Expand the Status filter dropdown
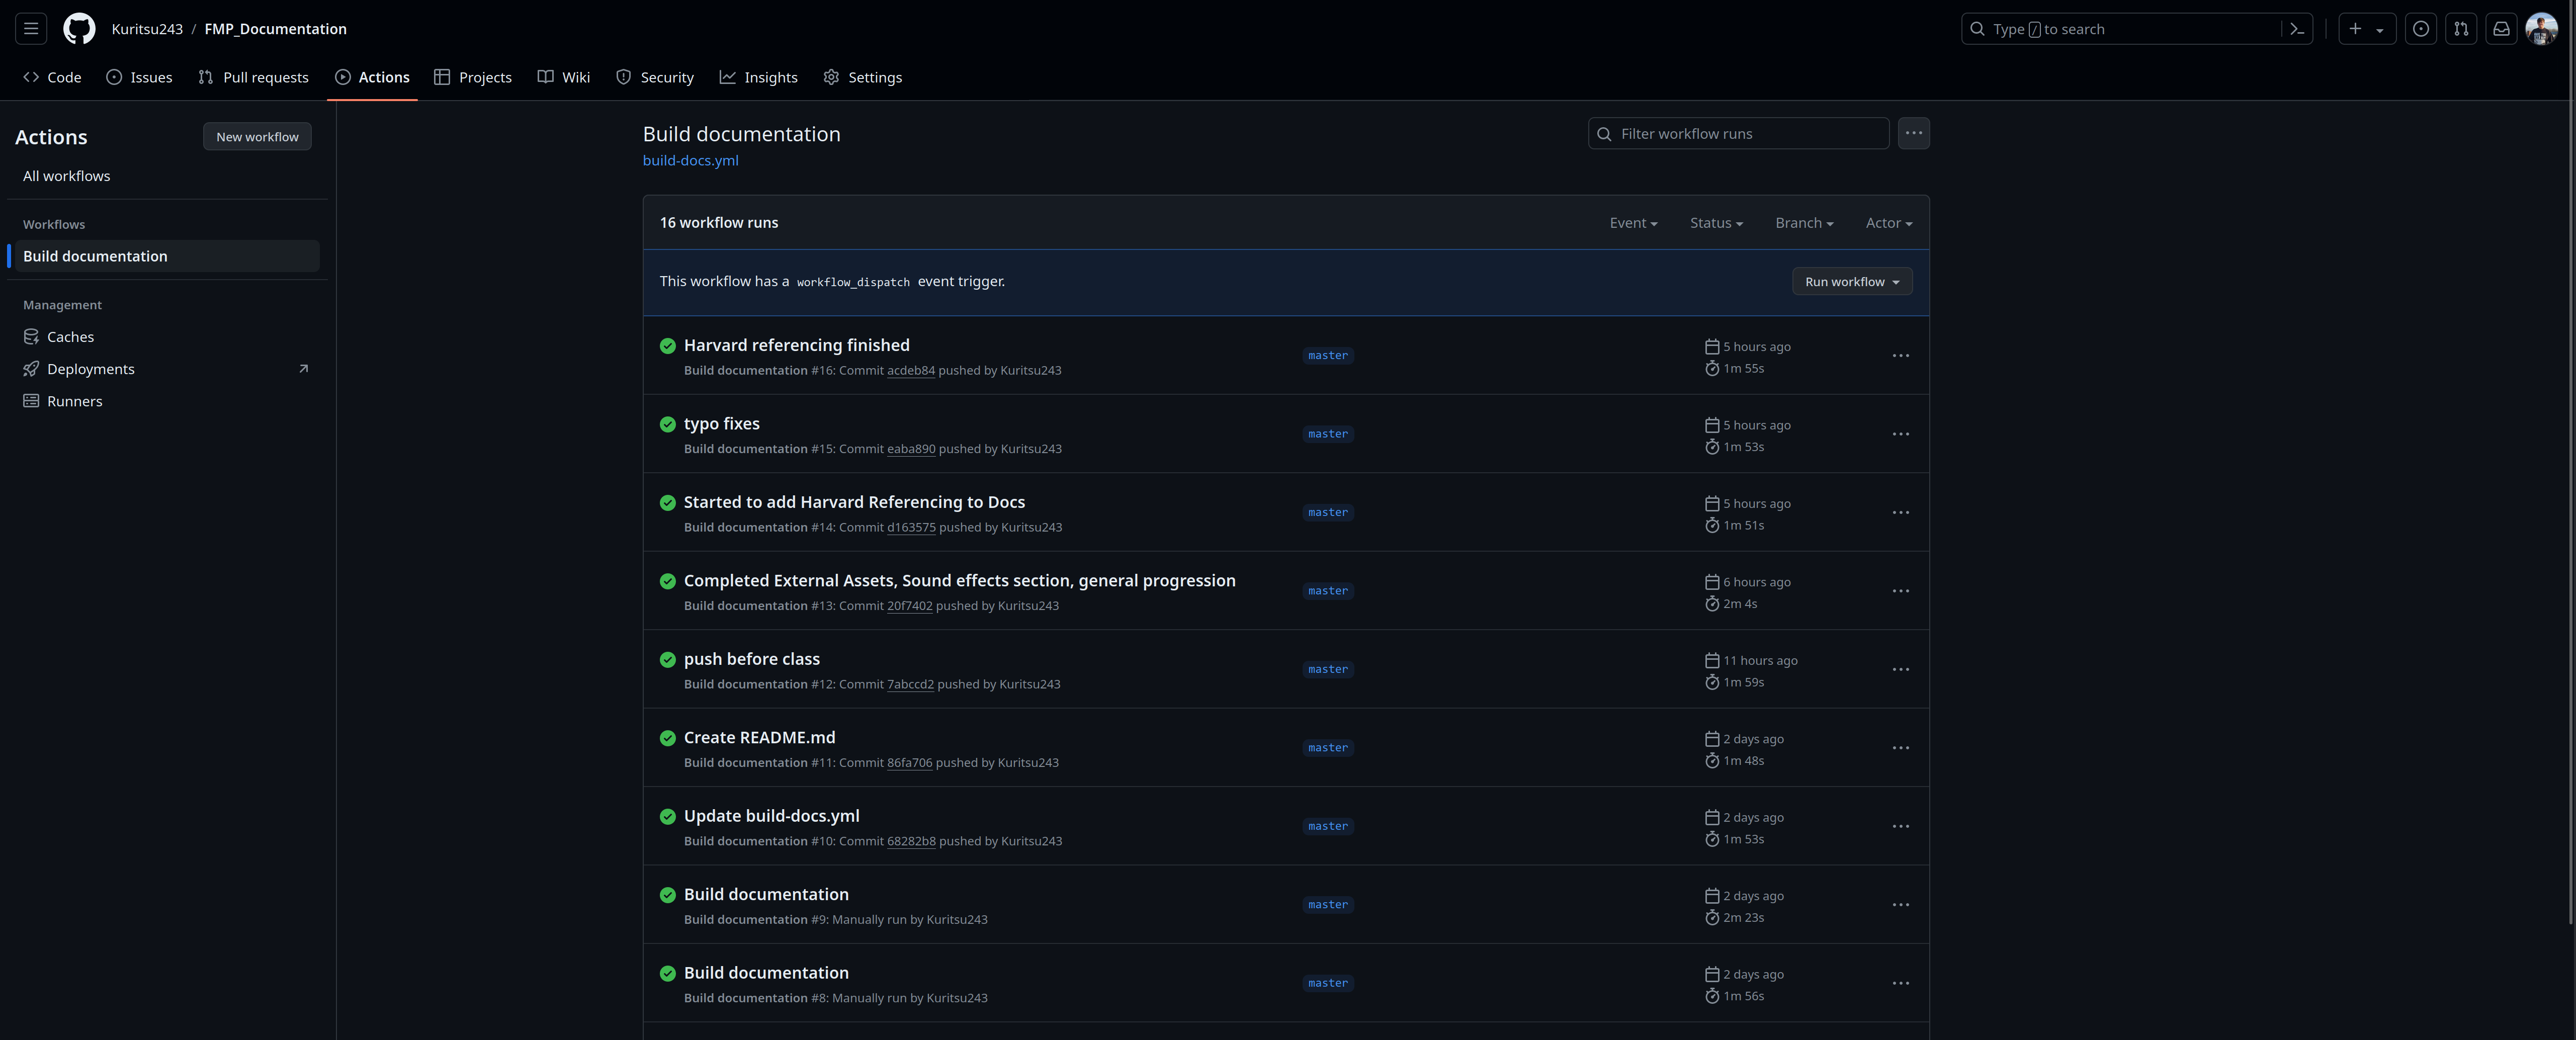 [1716, 223]
